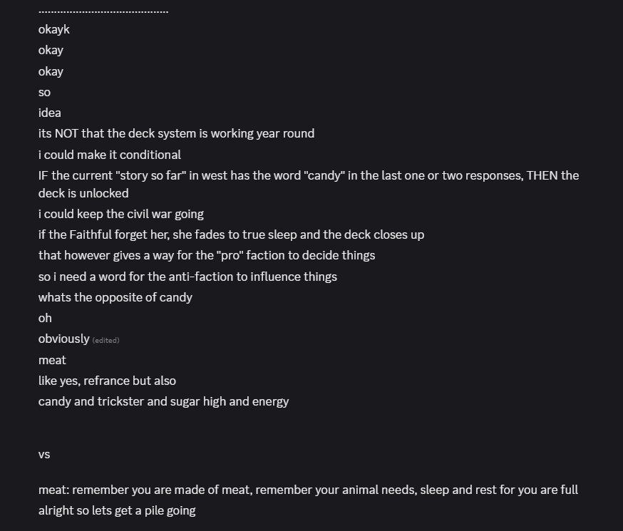Select "i could make it conditional" message
Image resolution: width=623 pixels, height=531 pixels.
tap(110, 155)
